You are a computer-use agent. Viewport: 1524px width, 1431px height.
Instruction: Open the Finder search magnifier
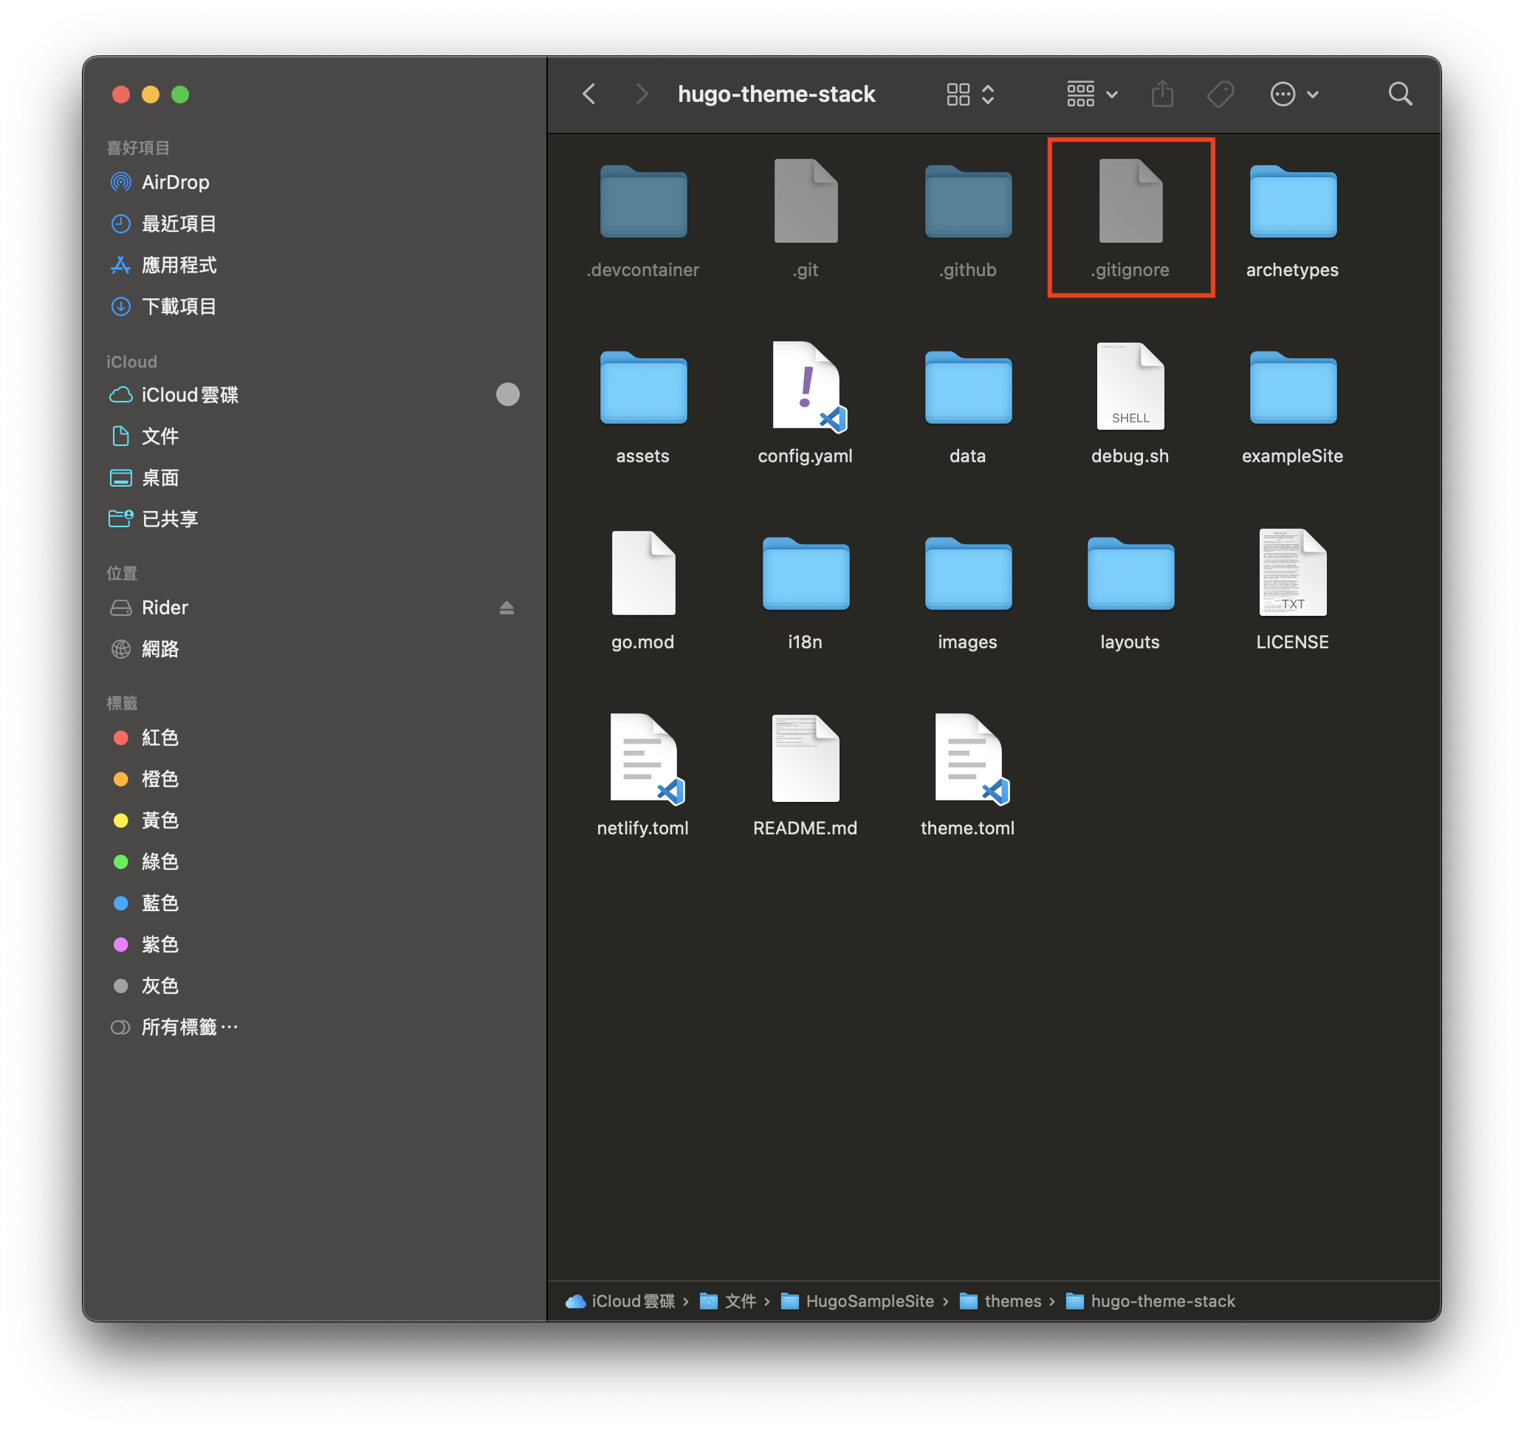click(1400, 95)
